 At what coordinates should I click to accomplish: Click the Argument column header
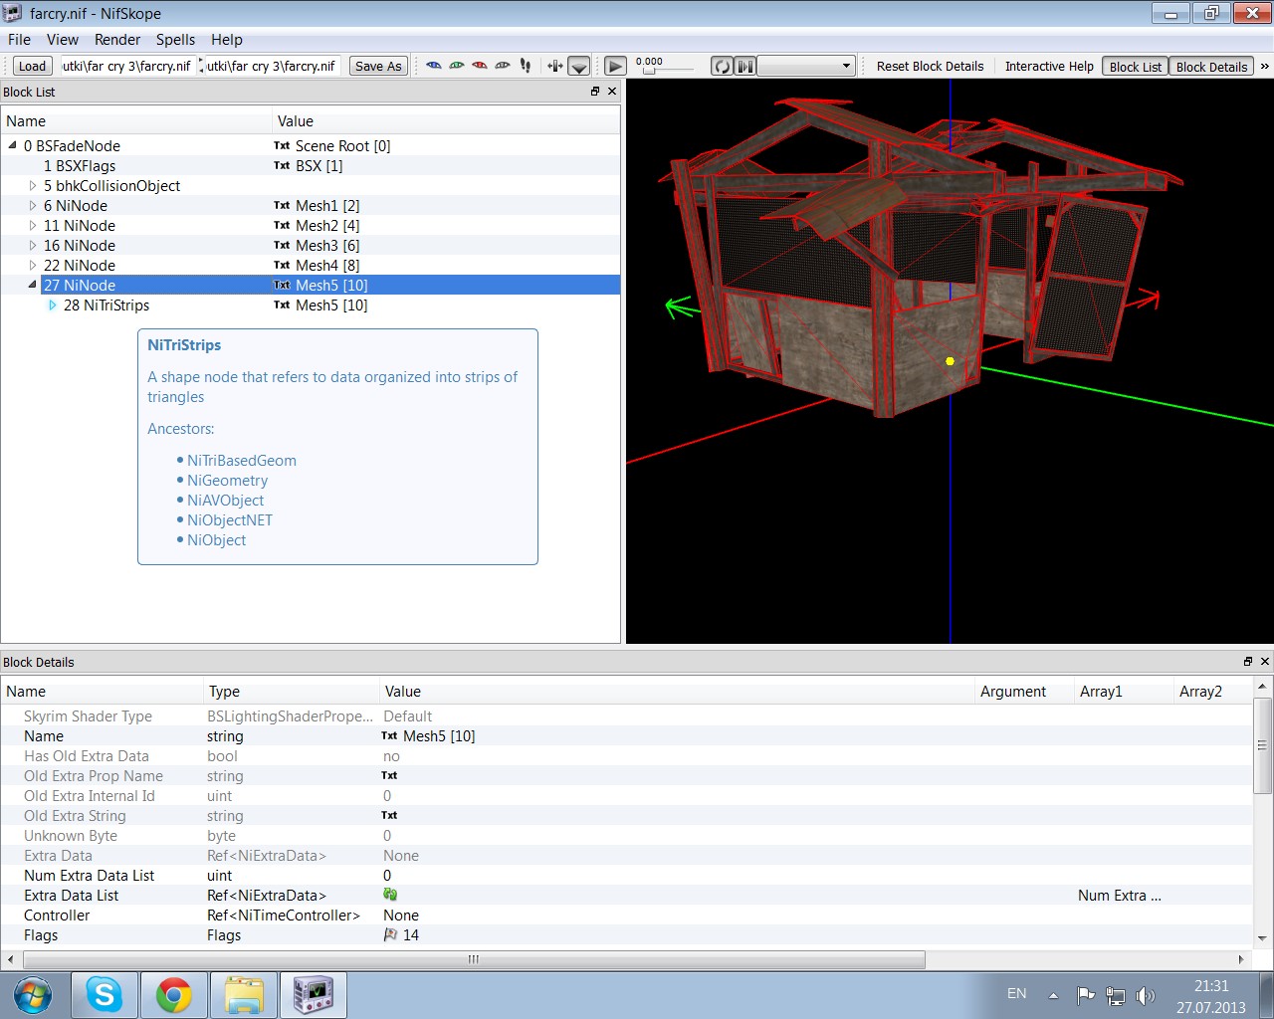(x=1024, y=691)
